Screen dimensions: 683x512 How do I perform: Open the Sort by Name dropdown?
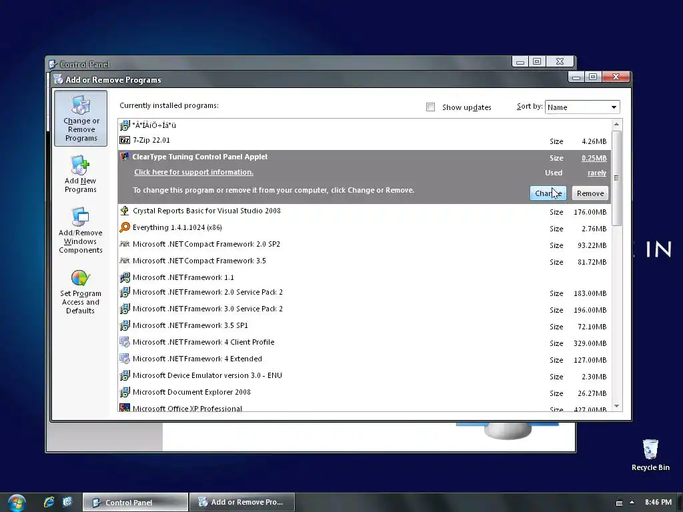pos(582,107)
